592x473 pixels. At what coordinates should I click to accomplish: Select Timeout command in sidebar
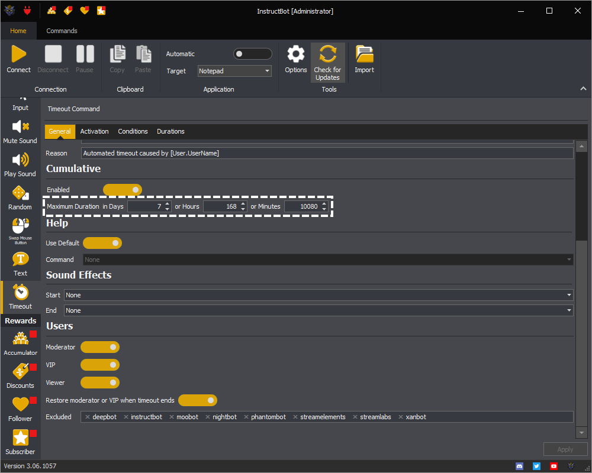click(x=20, y=297)
